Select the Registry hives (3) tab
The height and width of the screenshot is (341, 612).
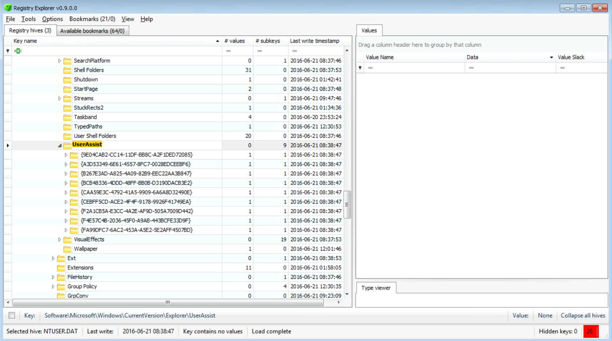pos(30,30)
